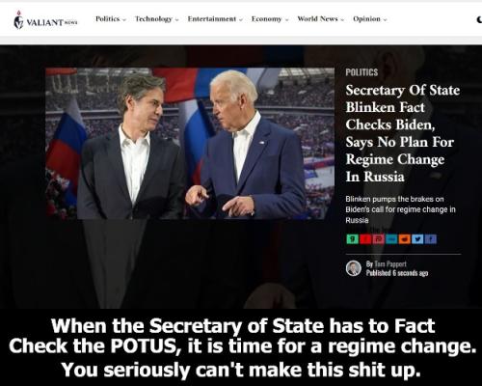Click the Valiant News logo

[45, 20]
